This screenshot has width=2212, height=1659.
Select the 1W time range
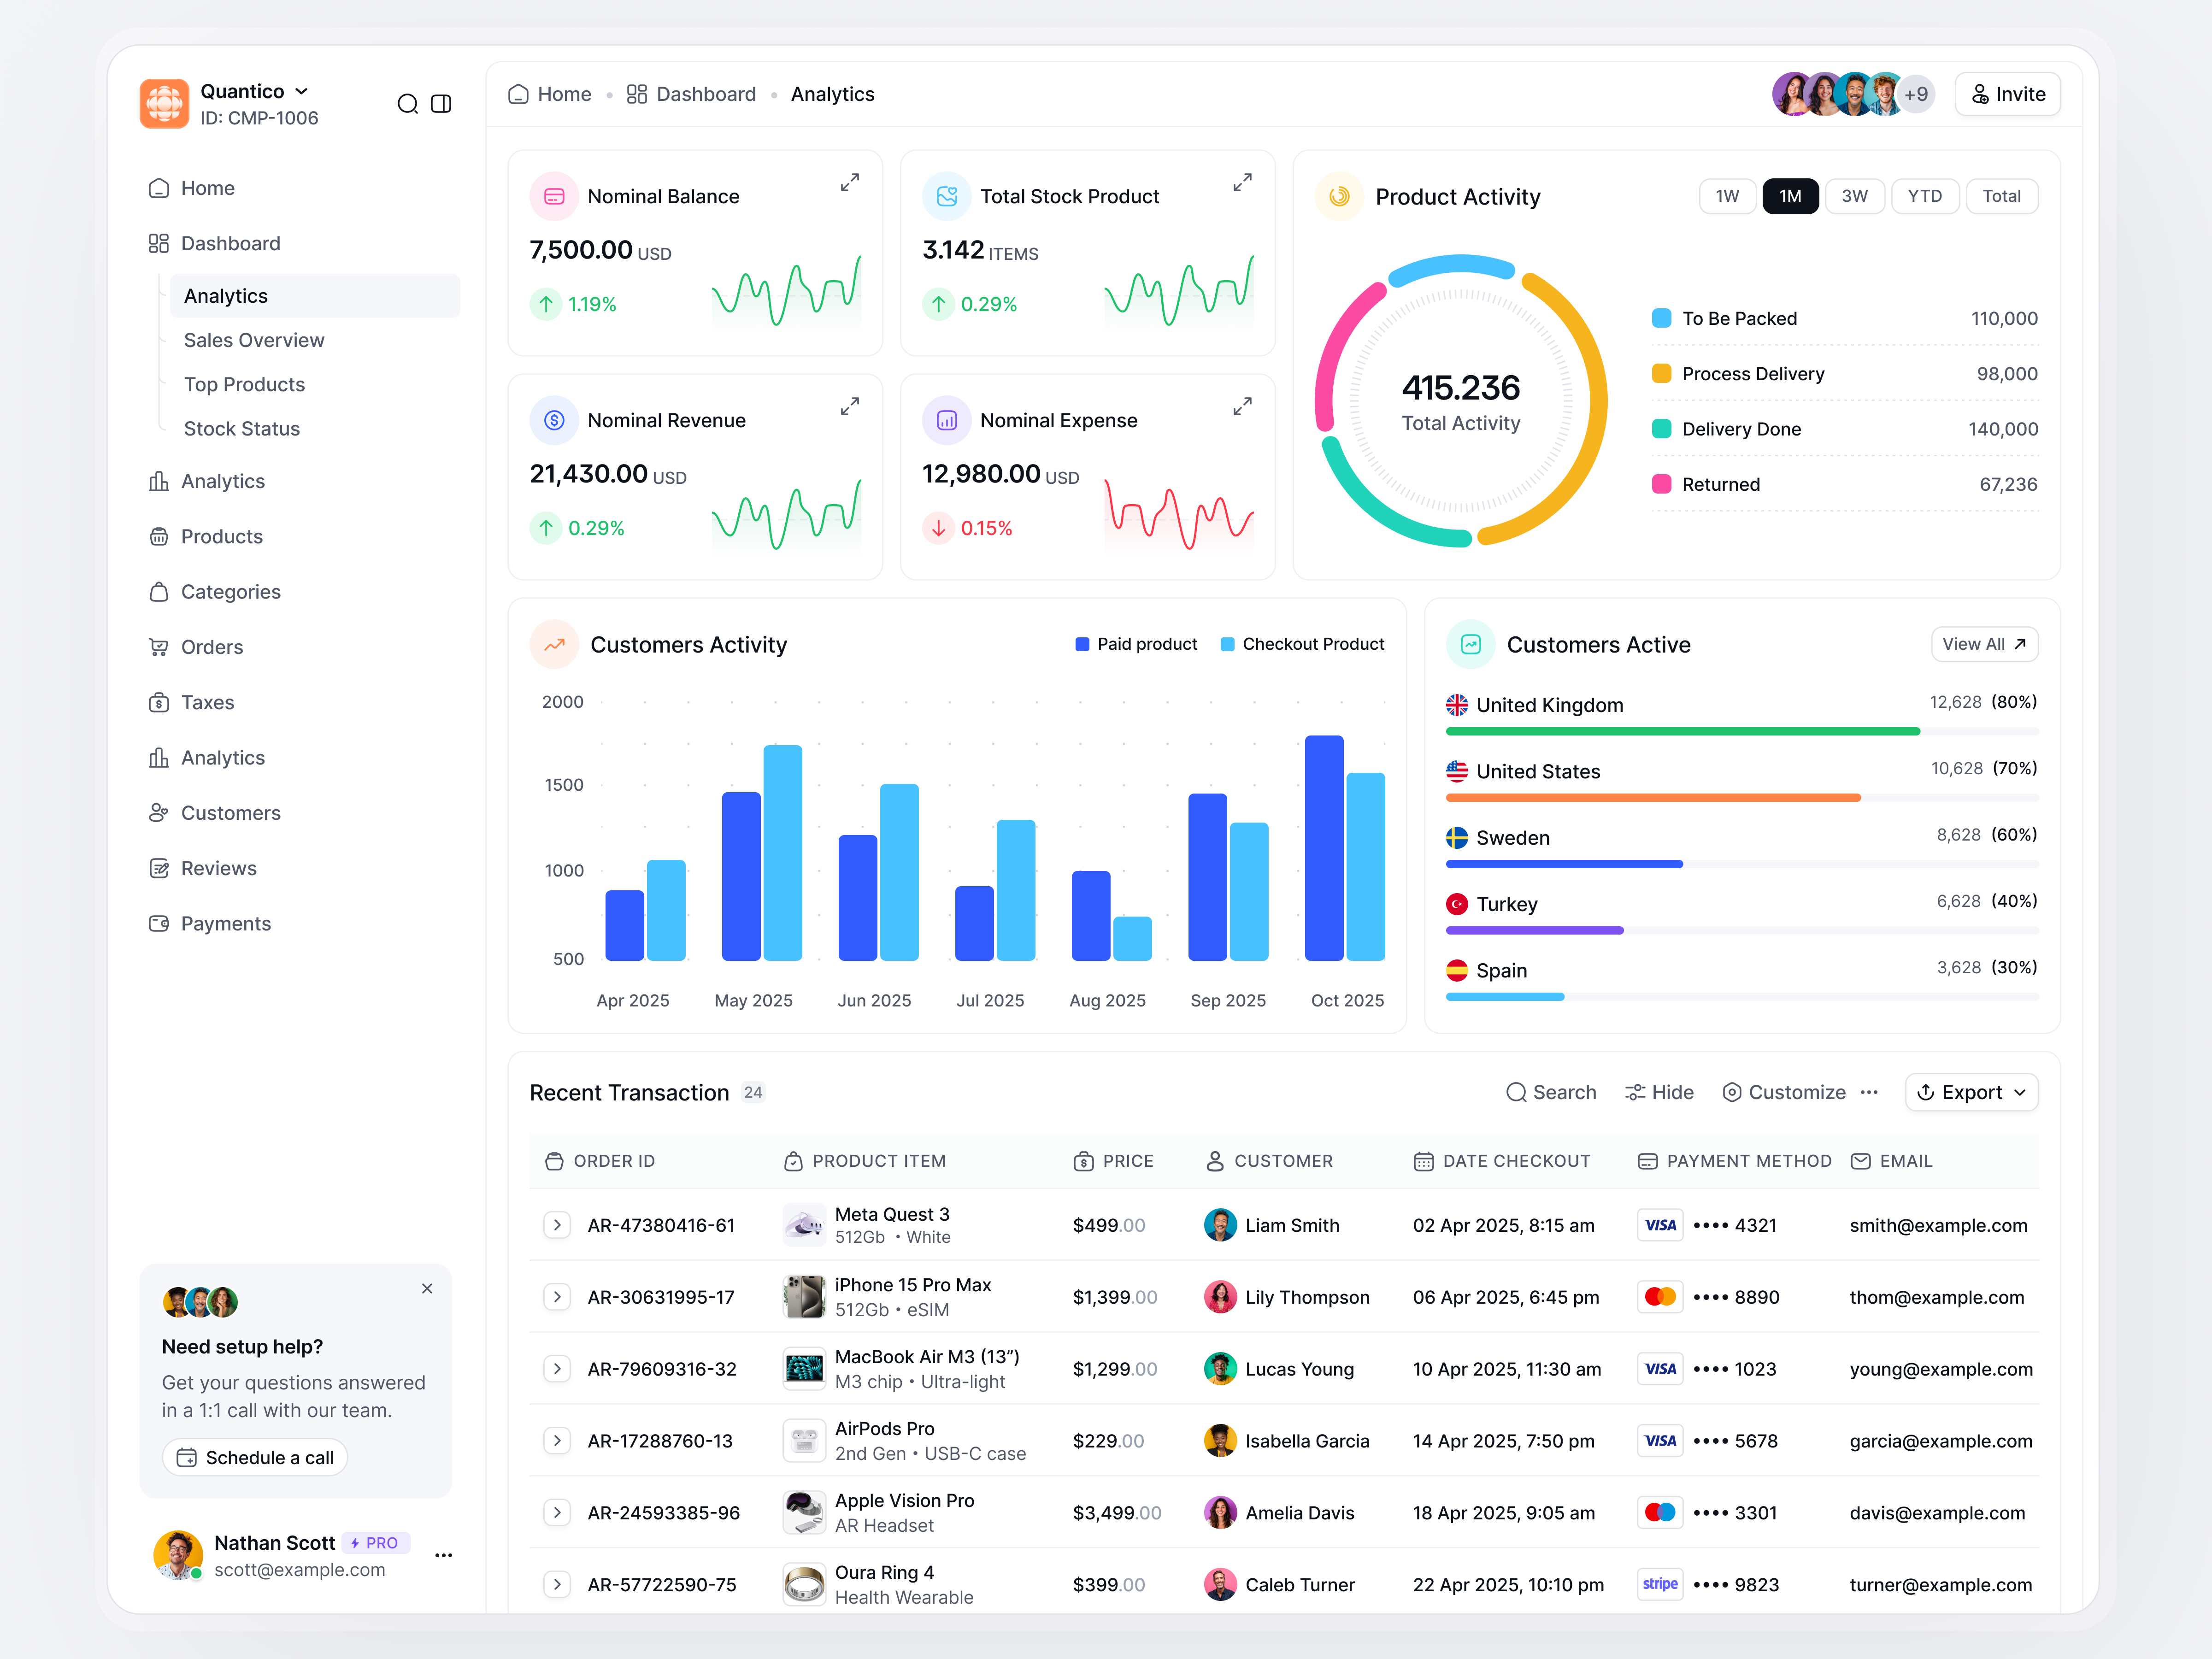1727,196
